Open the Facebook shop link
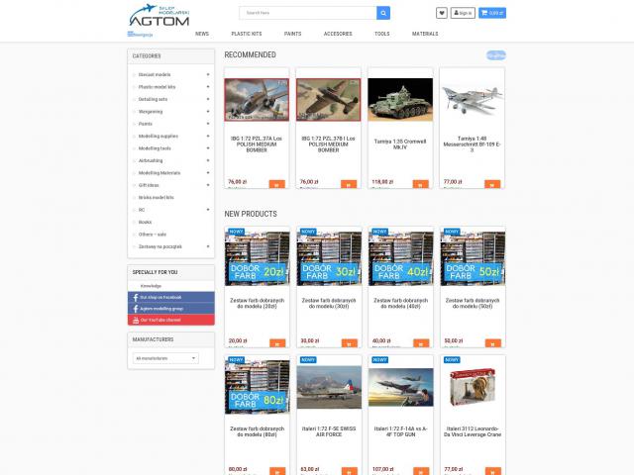 pos(171,297)
